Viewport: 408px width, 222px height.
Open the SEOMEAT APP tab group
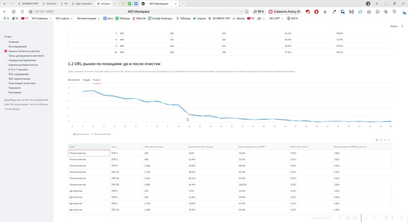point(28,4)
